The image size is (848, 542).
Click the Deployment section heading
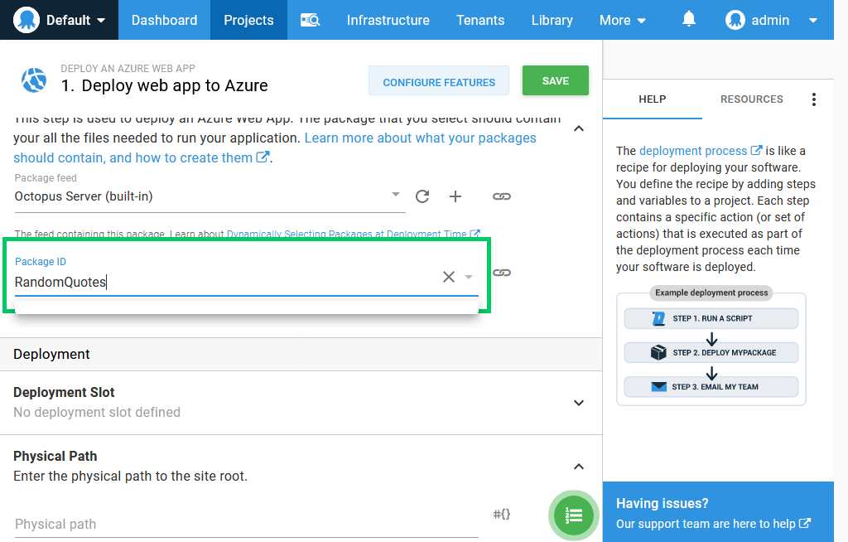pos(51,354)
